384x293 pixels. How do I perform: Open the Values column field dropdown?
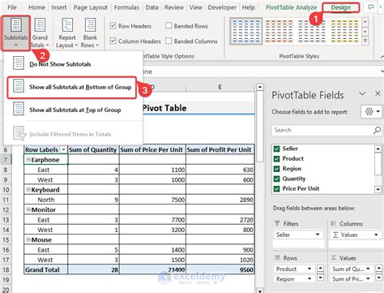[x=376, y=235]
